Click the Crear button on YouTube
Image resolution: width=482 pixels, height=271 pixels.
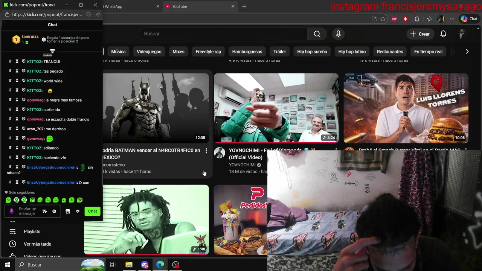[420, 34]
